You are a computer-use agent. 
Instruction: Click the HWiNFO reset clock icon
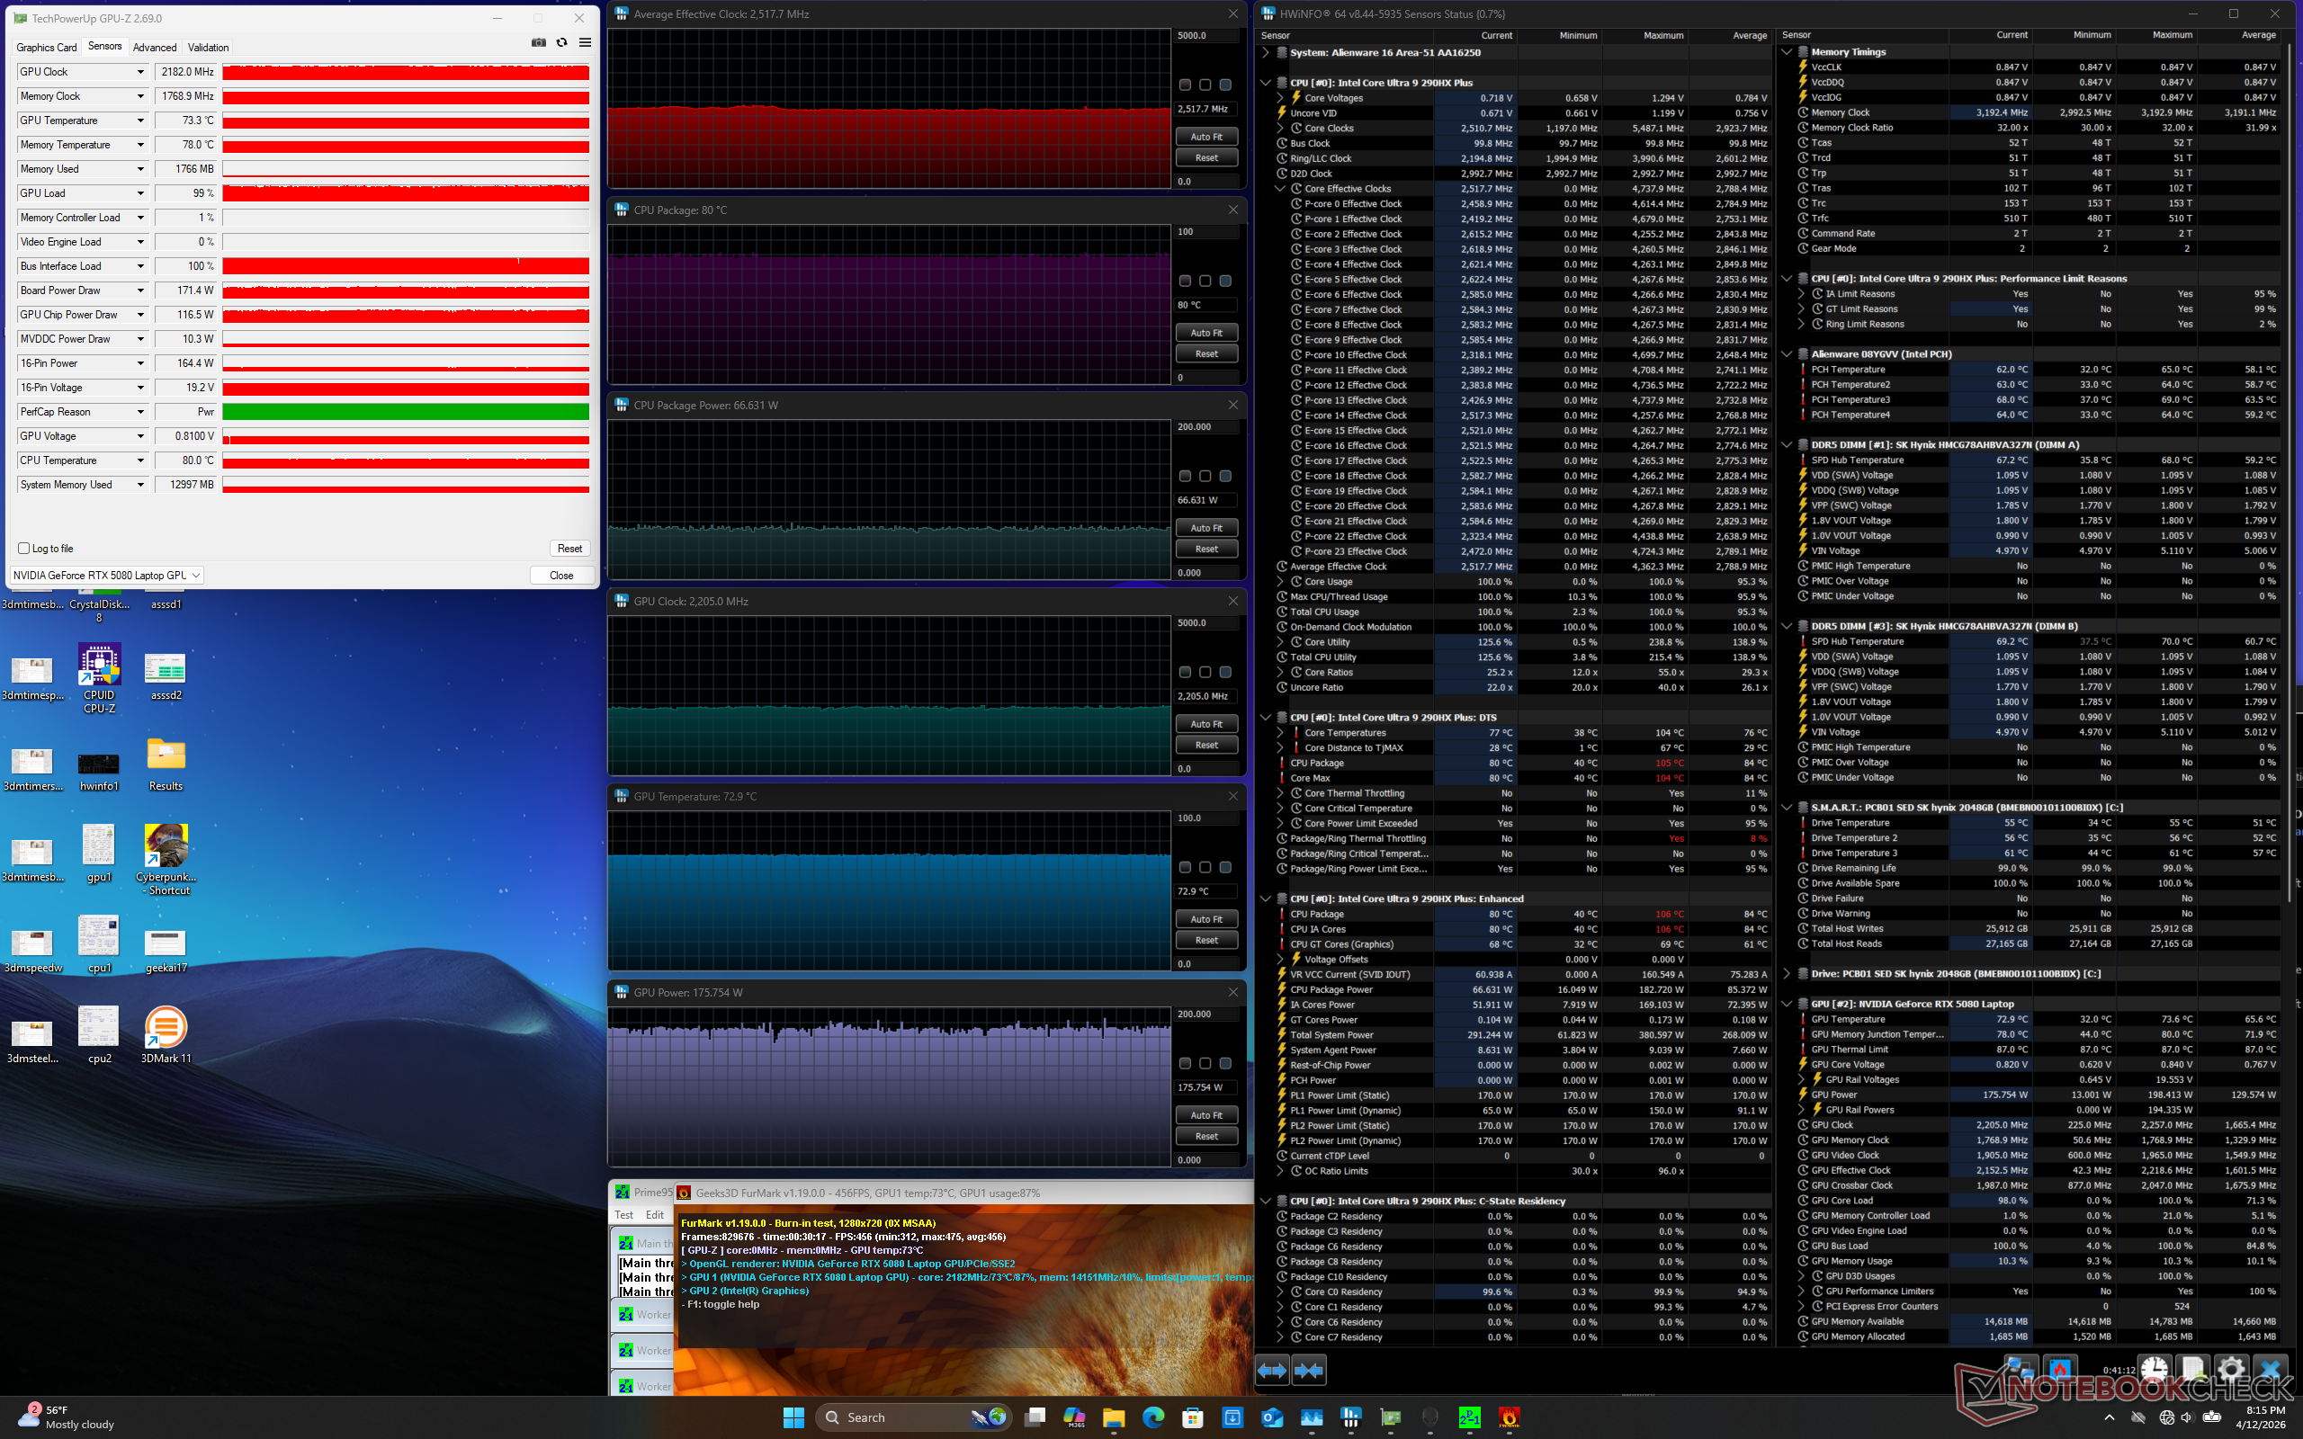click(2155, 1371)
